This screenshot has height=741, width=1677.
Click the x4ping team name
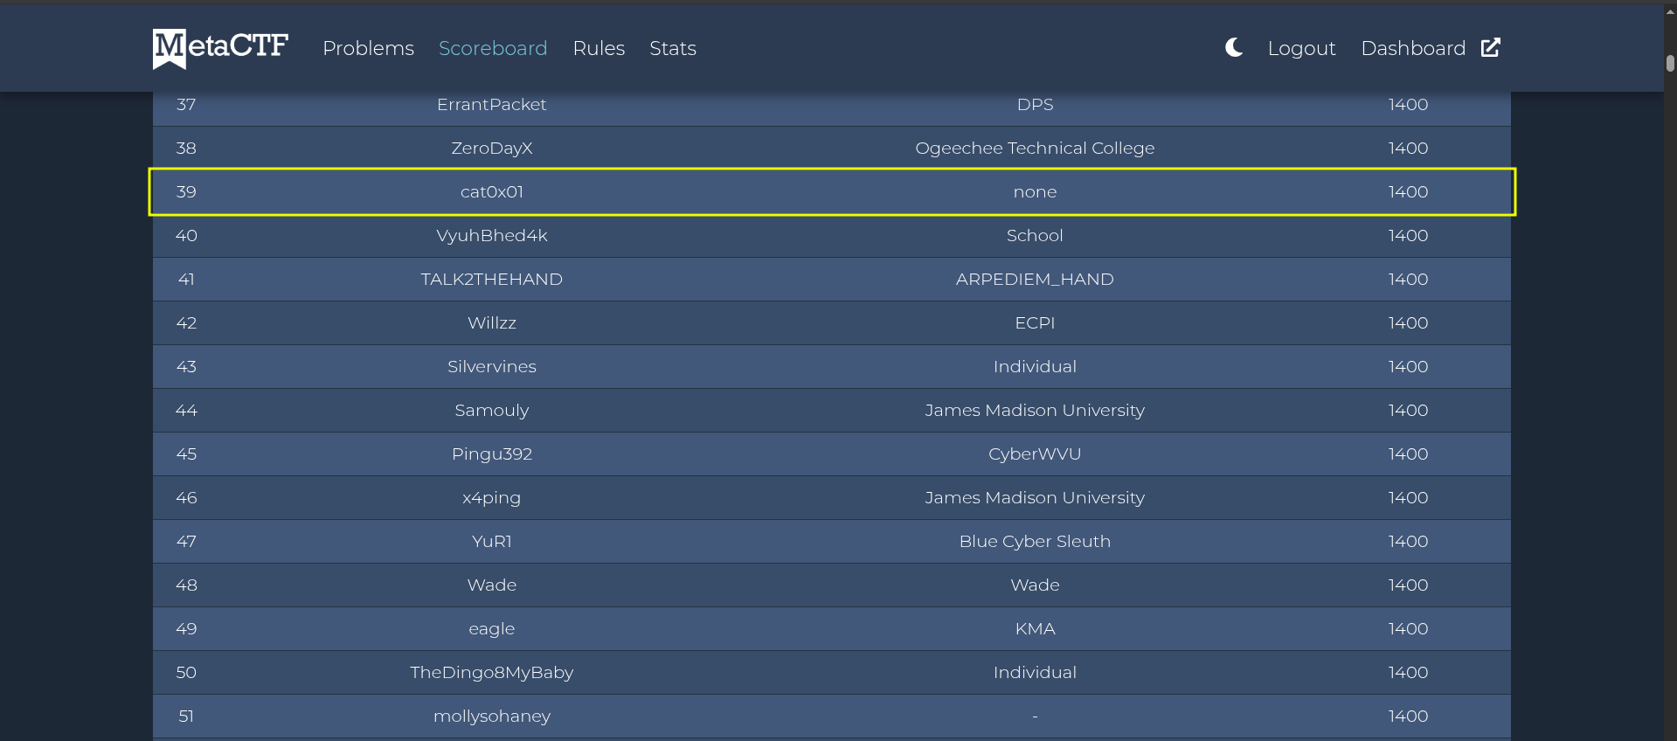(x=492, y=498)
